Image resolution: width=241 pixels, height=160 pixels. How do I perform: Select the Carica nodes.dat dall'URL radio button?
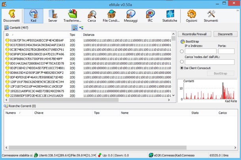coord(182,62)
